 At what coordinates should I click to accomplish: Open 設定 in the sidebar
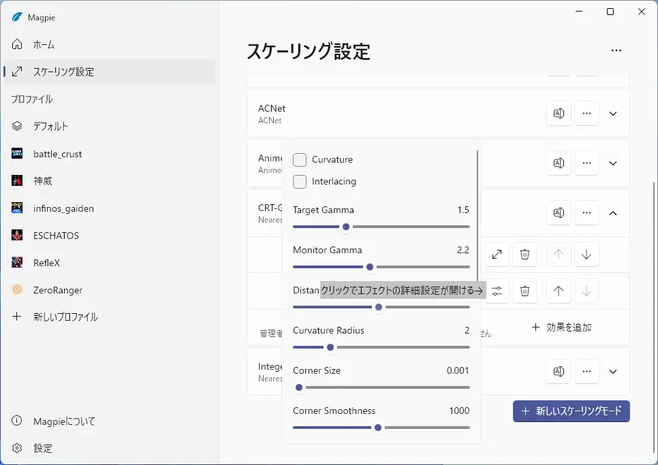tap(42, 449)
